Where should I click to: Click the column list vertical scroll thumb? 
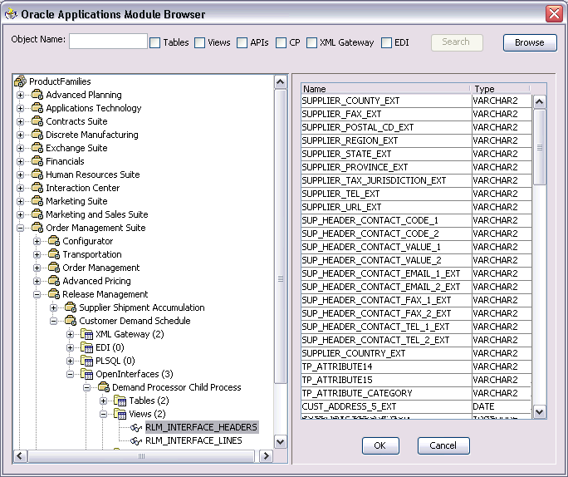tap(540, 147)
